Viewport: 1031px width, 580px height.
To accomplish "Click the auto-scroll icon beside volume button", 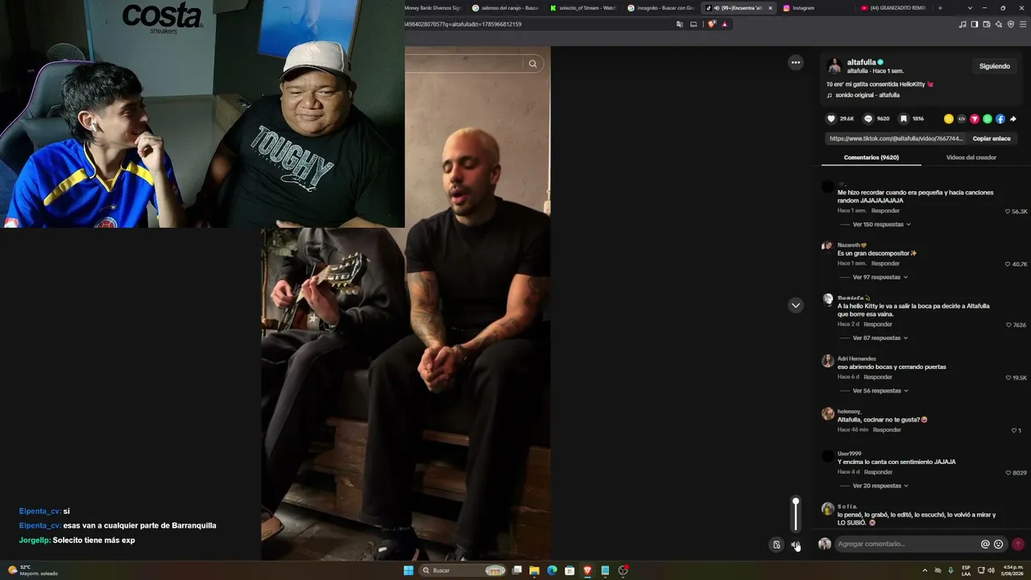I will click(x=776, y=545).
